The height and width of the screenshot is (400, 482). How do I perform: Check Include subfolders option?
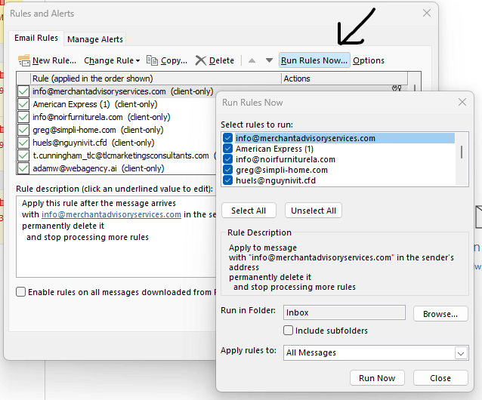click(x=288, y=331)
